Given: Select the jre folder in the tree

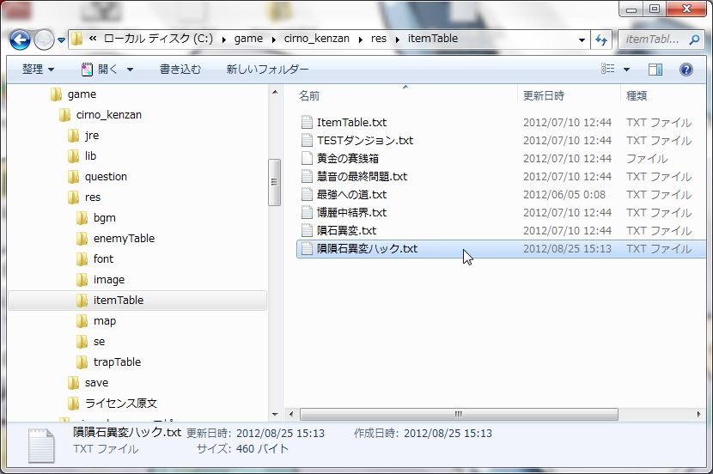Looking at the screenshot, I should coord(91,136).
